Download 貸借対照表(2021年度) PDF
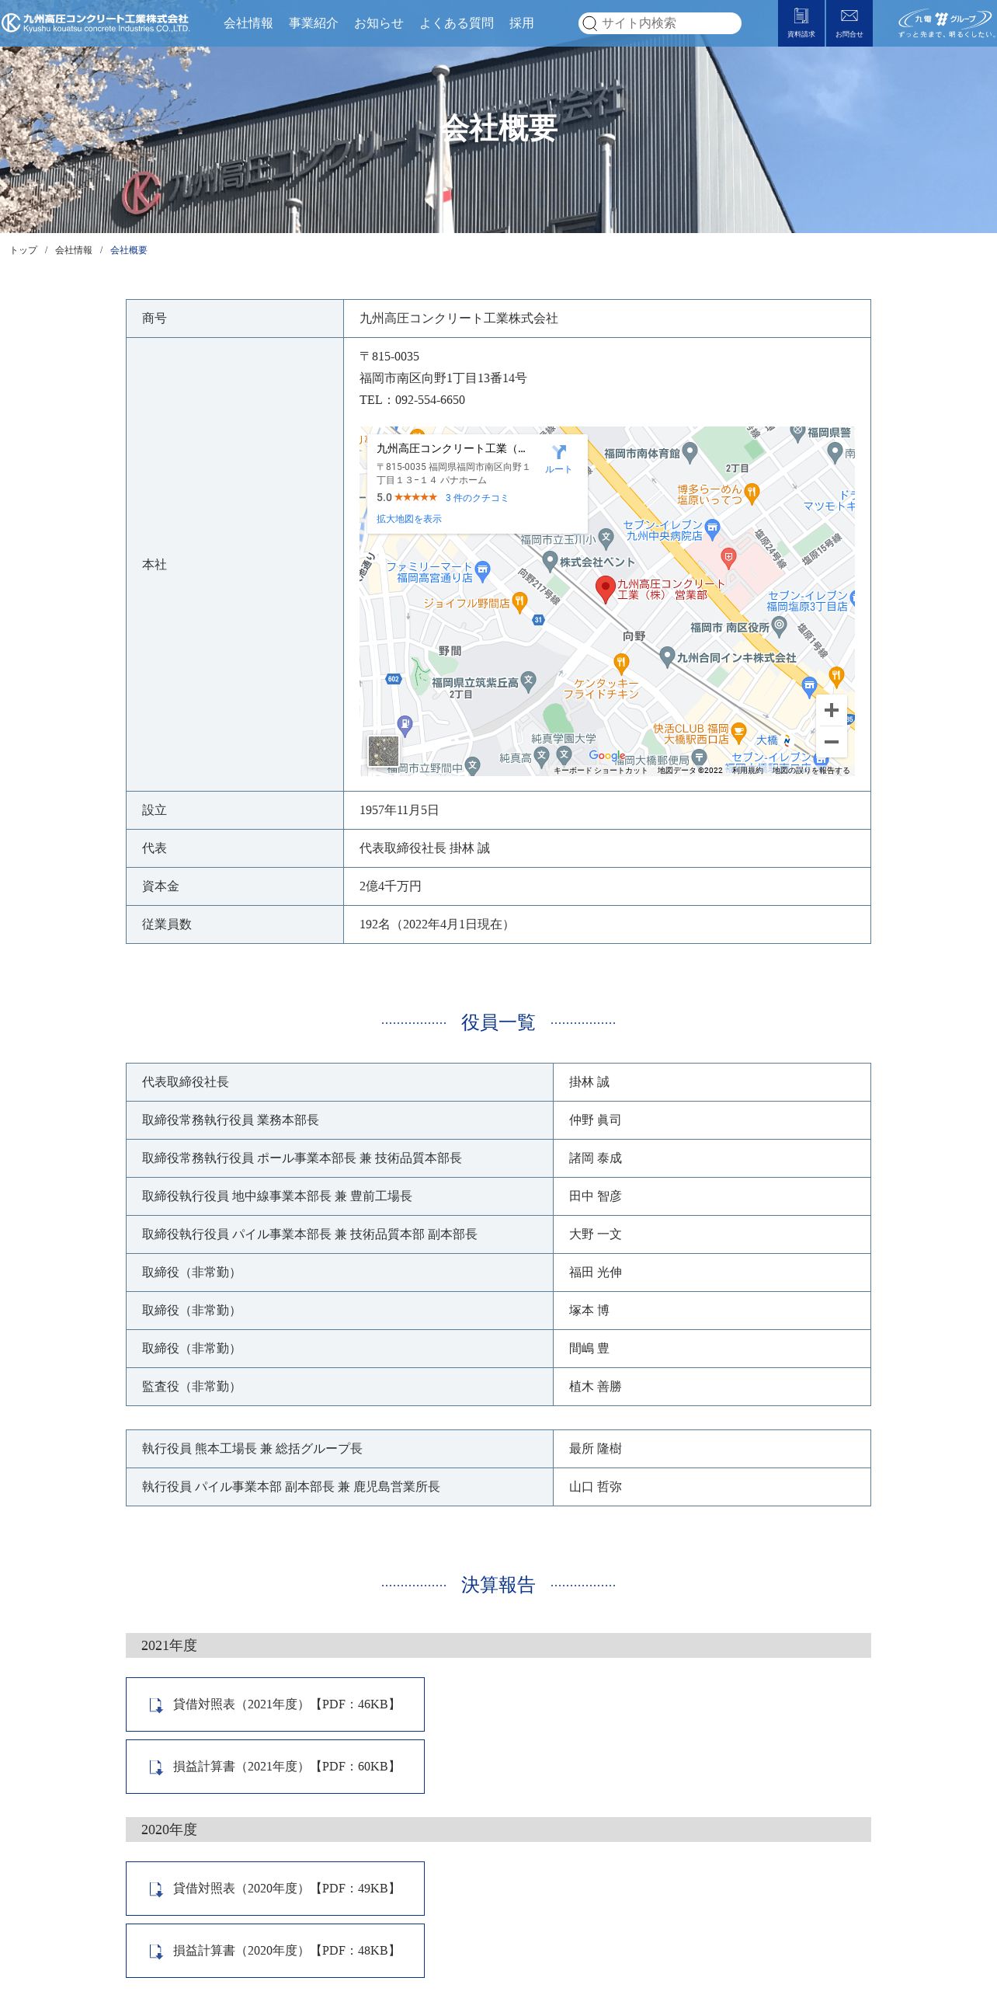Image resolution: width=997 pixels, height=1995 pixels. tap(275, 1704)
